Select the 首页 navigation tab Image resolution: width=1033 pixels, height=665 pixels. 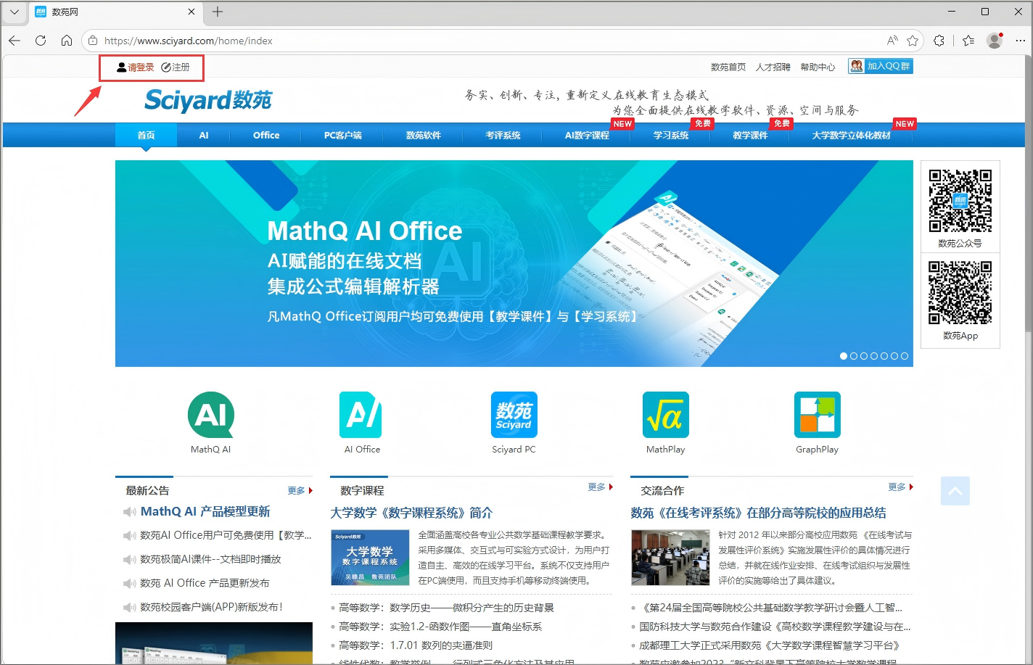[x=146, y=135]
